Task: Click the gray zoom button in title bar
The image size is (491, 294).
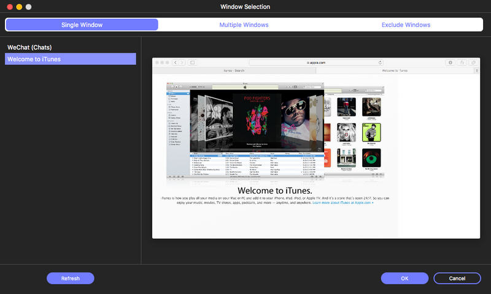Action: coord(28,7)
